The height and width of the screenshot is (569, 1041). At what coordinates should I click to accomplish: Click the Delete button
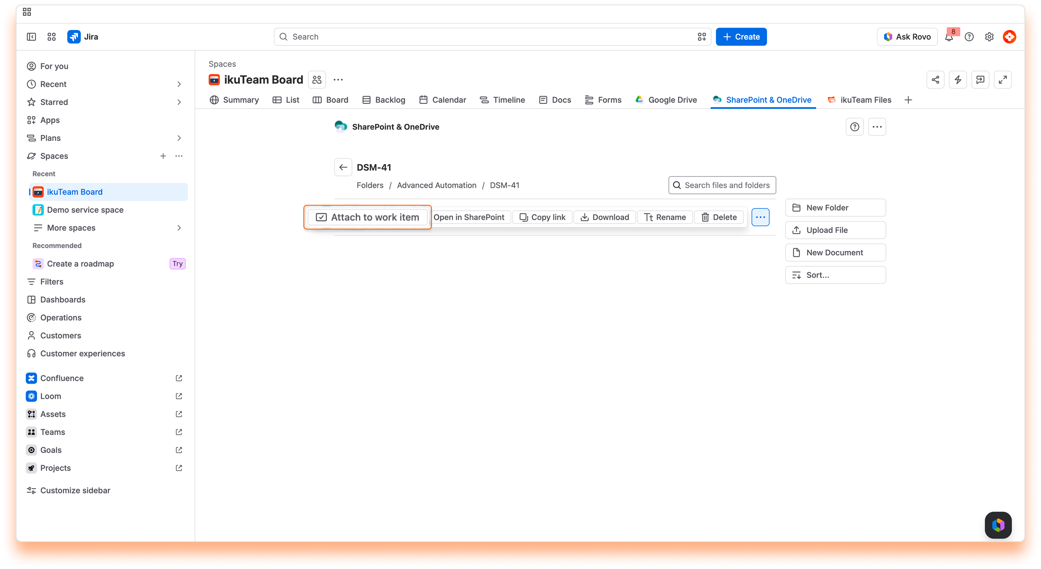(719, 217)
